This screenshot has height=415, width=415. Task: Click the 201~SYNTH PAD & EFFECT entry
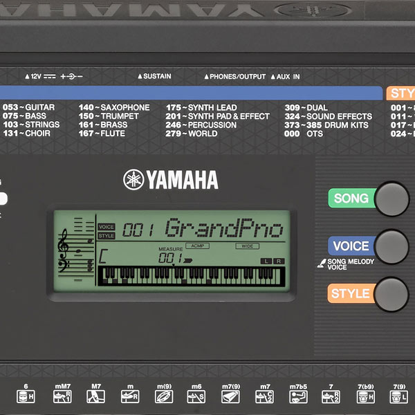pos(218,116)
